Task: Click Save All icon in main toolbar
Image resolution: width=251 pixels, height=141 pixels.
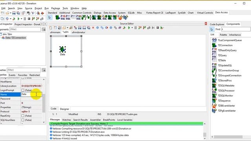Action: pos(18,13)
